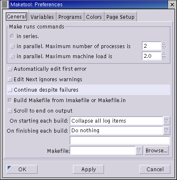The image size is (177, 180).
Task: Click the Makefile text input field
Action: (x=103, y=151)
